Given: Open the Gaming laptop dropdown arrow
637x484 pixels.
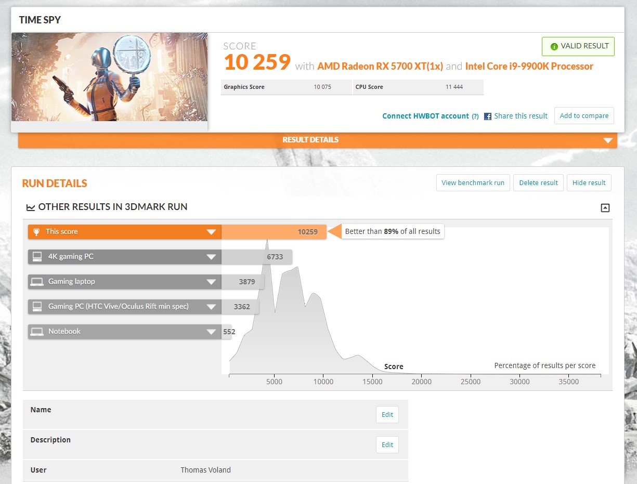Looking at the screenshot, I should pos(211,282).
